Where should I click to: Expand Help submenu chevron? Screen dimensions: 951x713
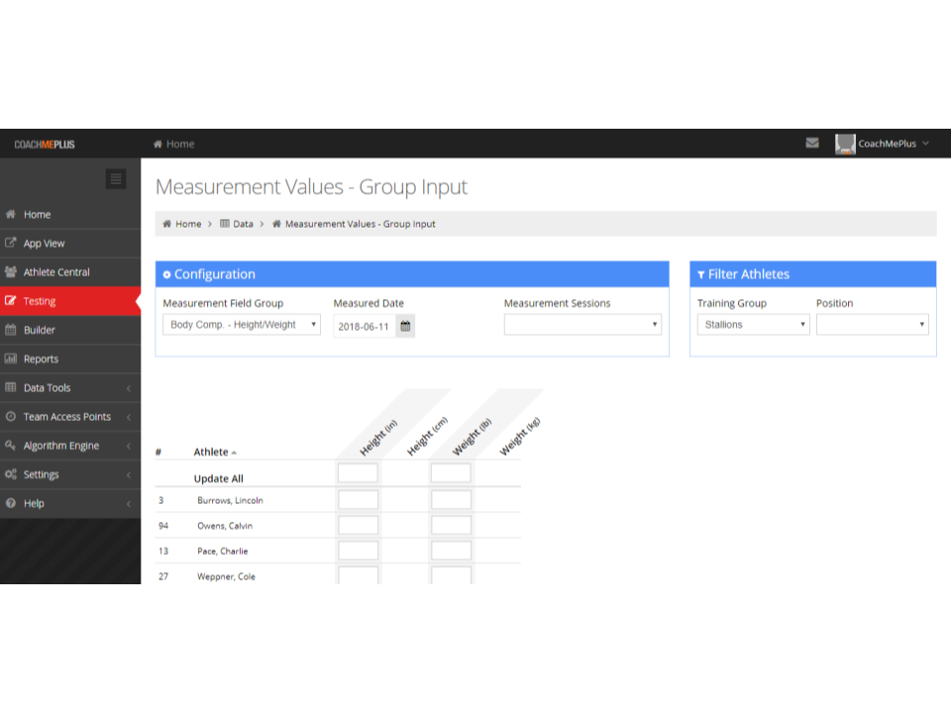click(x=129, y=504)
